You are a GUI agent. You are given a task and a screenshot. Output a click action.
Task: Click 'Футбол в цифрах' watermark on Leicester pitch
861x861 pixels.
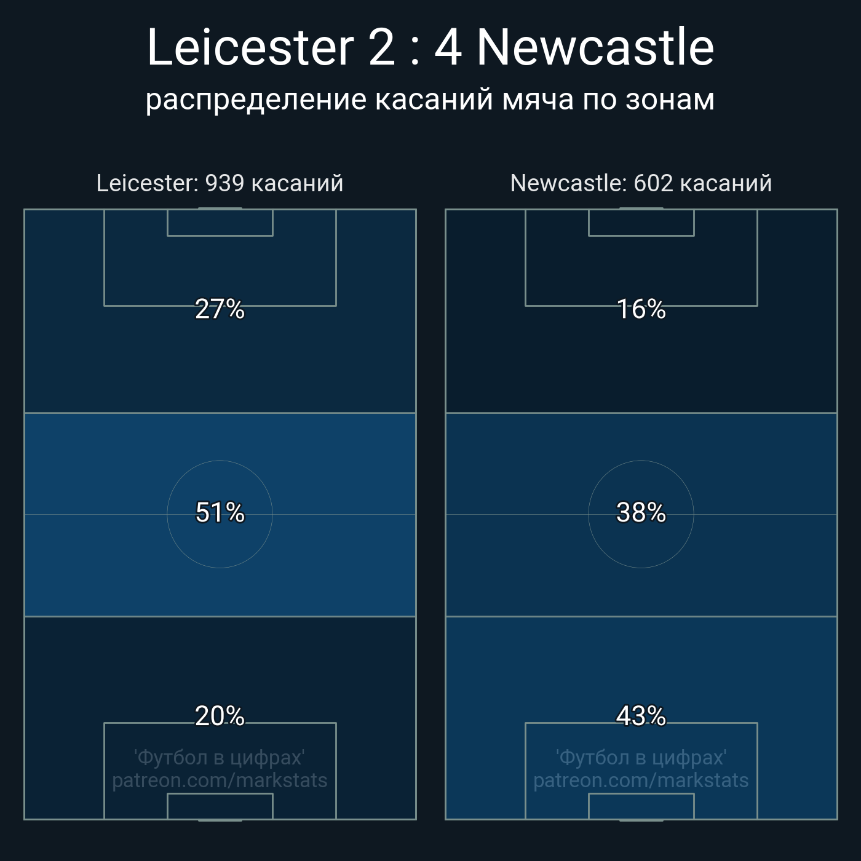pos(220,757)
